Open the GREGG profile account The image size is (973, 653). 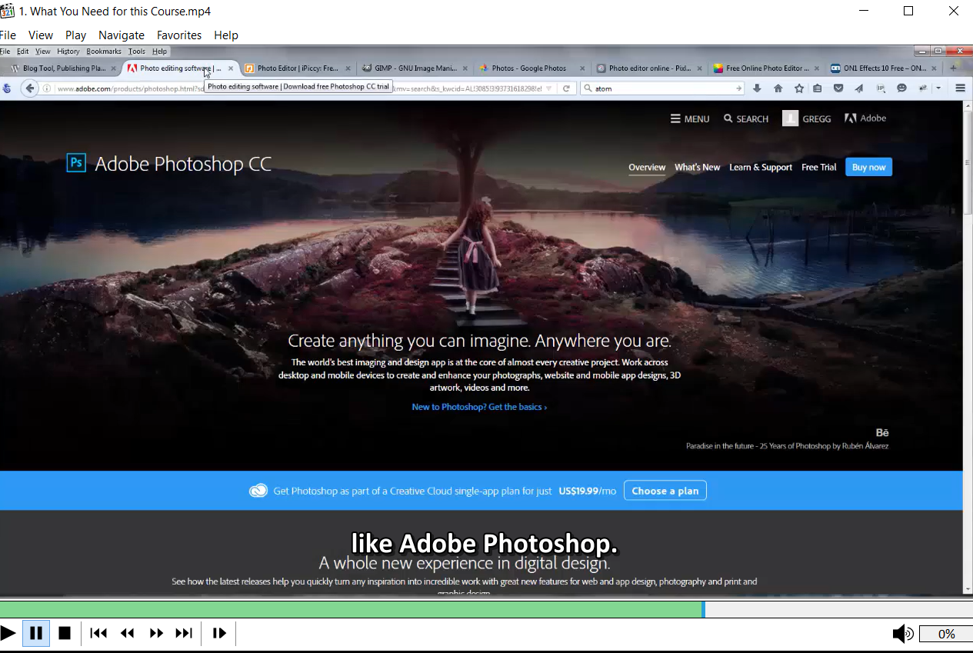[x=807, y=118]
